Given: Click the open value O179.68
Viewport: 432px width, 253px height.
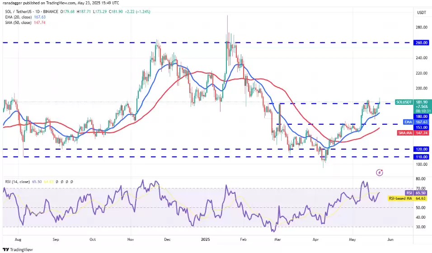Looking at the screenshot, I should (67, 12).
